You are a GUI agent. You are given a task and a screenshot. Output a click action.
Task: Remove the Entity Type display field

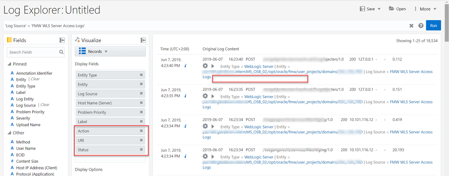click(141, 75)
